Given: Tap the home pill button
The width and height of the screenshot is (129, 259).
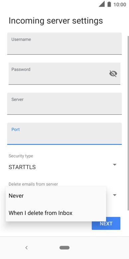Looking at the screenshot, I should tap(64, 248).
